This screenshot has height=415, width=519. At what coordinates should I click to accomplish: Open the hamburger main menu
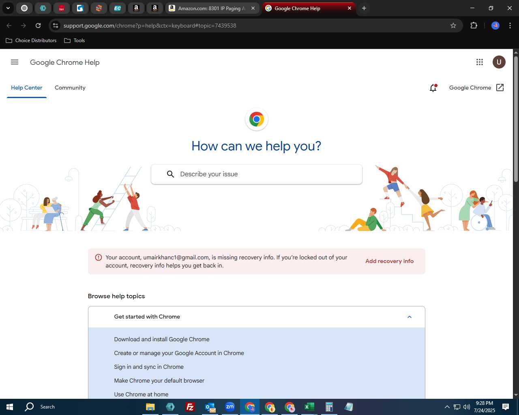(x=15, y=62)
